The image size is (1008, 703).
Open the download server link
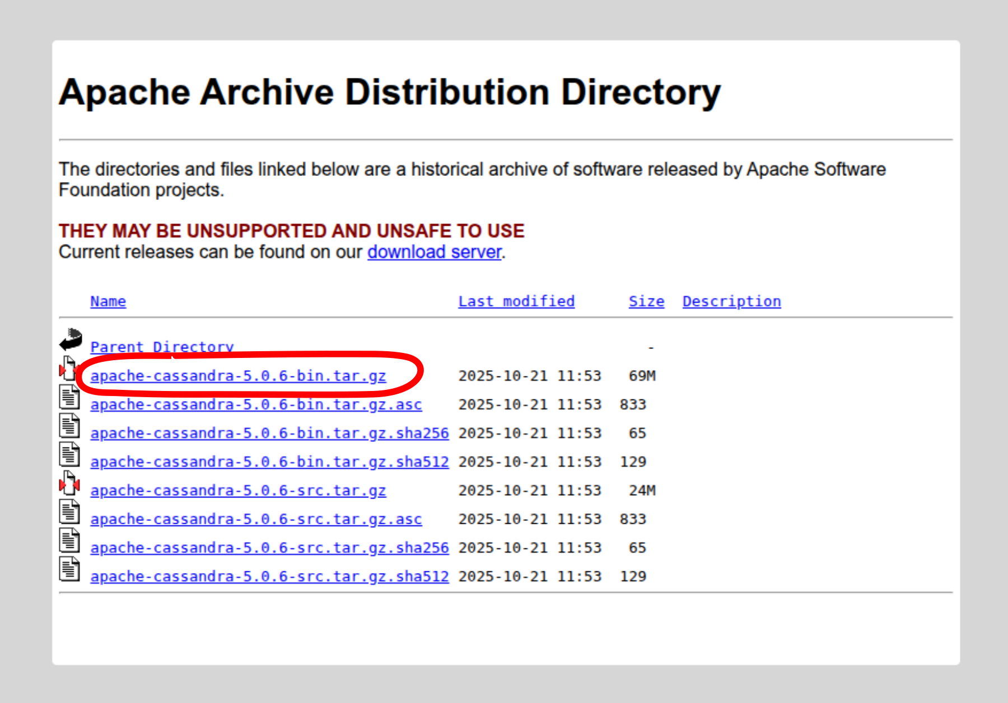click(434, 252)
